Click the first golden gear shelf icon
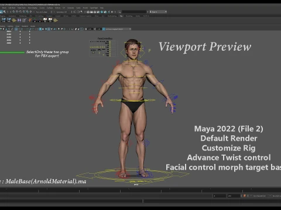The height and width of the screenshot is (210, 281). click(x=14, y=20)
